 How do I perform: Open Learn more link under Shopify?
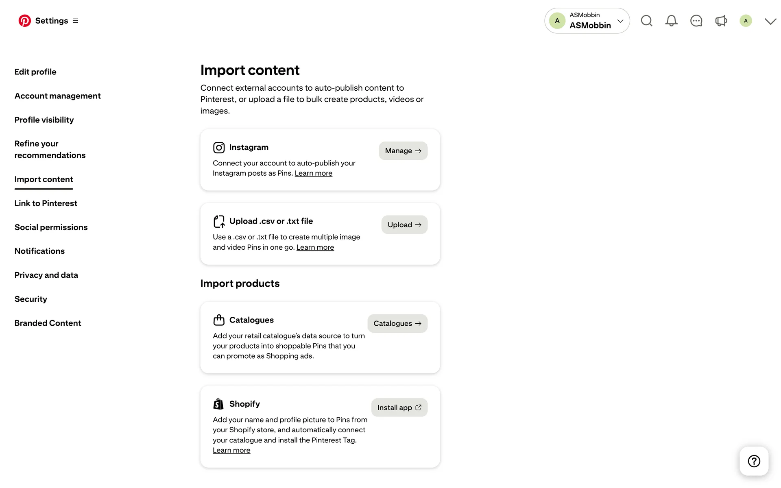(231, 450)
